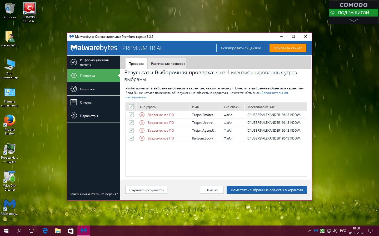
Task: Toggle the select-all checkbox in table header
Action: (x=131, y=107)
